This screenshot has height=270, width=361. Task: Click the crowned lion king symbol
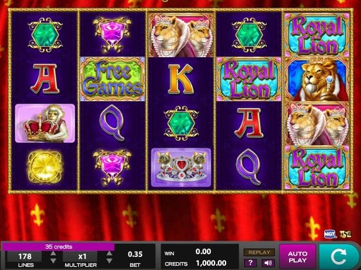coord(317,79)
